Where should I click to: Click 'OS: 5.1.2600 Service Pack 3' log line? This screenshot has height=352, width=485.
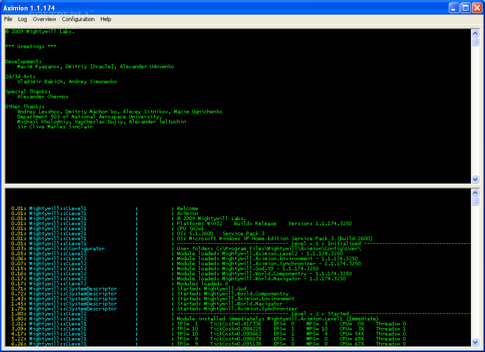pyautogui.click(x=220, y=234)
